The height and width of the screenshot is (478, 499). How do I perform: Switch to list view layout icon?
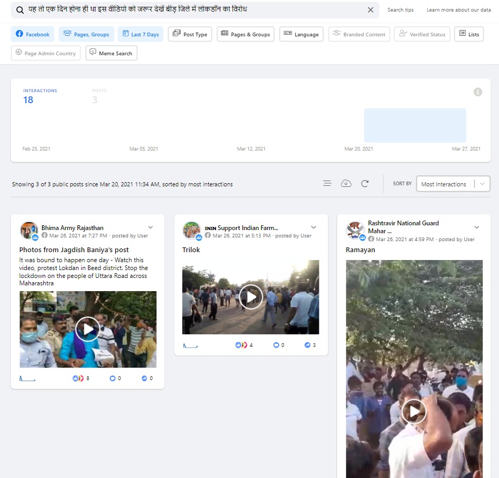click(x=327, y=183)
